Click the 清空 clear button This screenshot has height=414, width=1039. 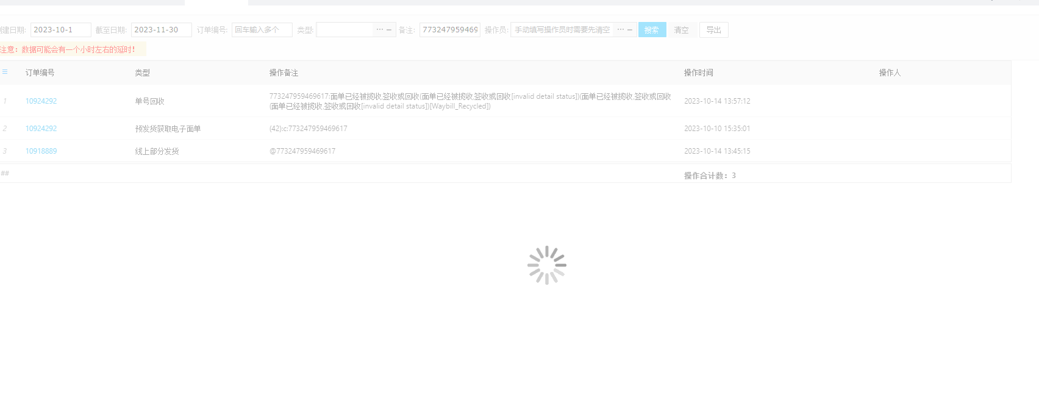[x=682, y=30]
